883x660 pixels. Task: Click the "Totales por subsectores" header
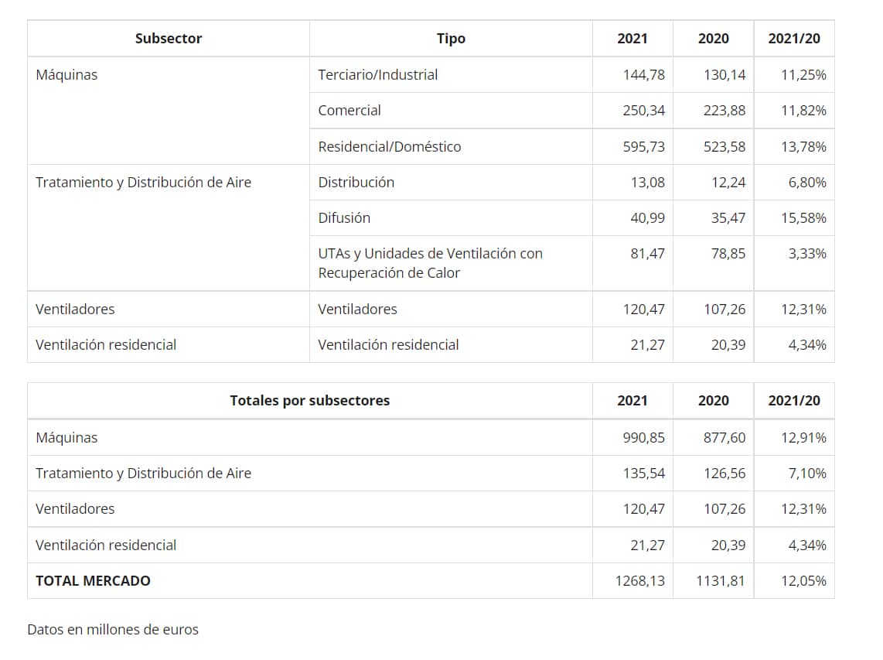tap(309, 401)
